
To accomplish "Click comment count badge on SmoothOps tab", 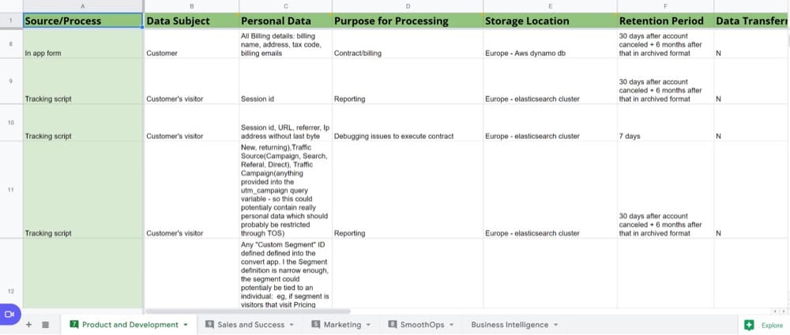I will coord(393,325).
